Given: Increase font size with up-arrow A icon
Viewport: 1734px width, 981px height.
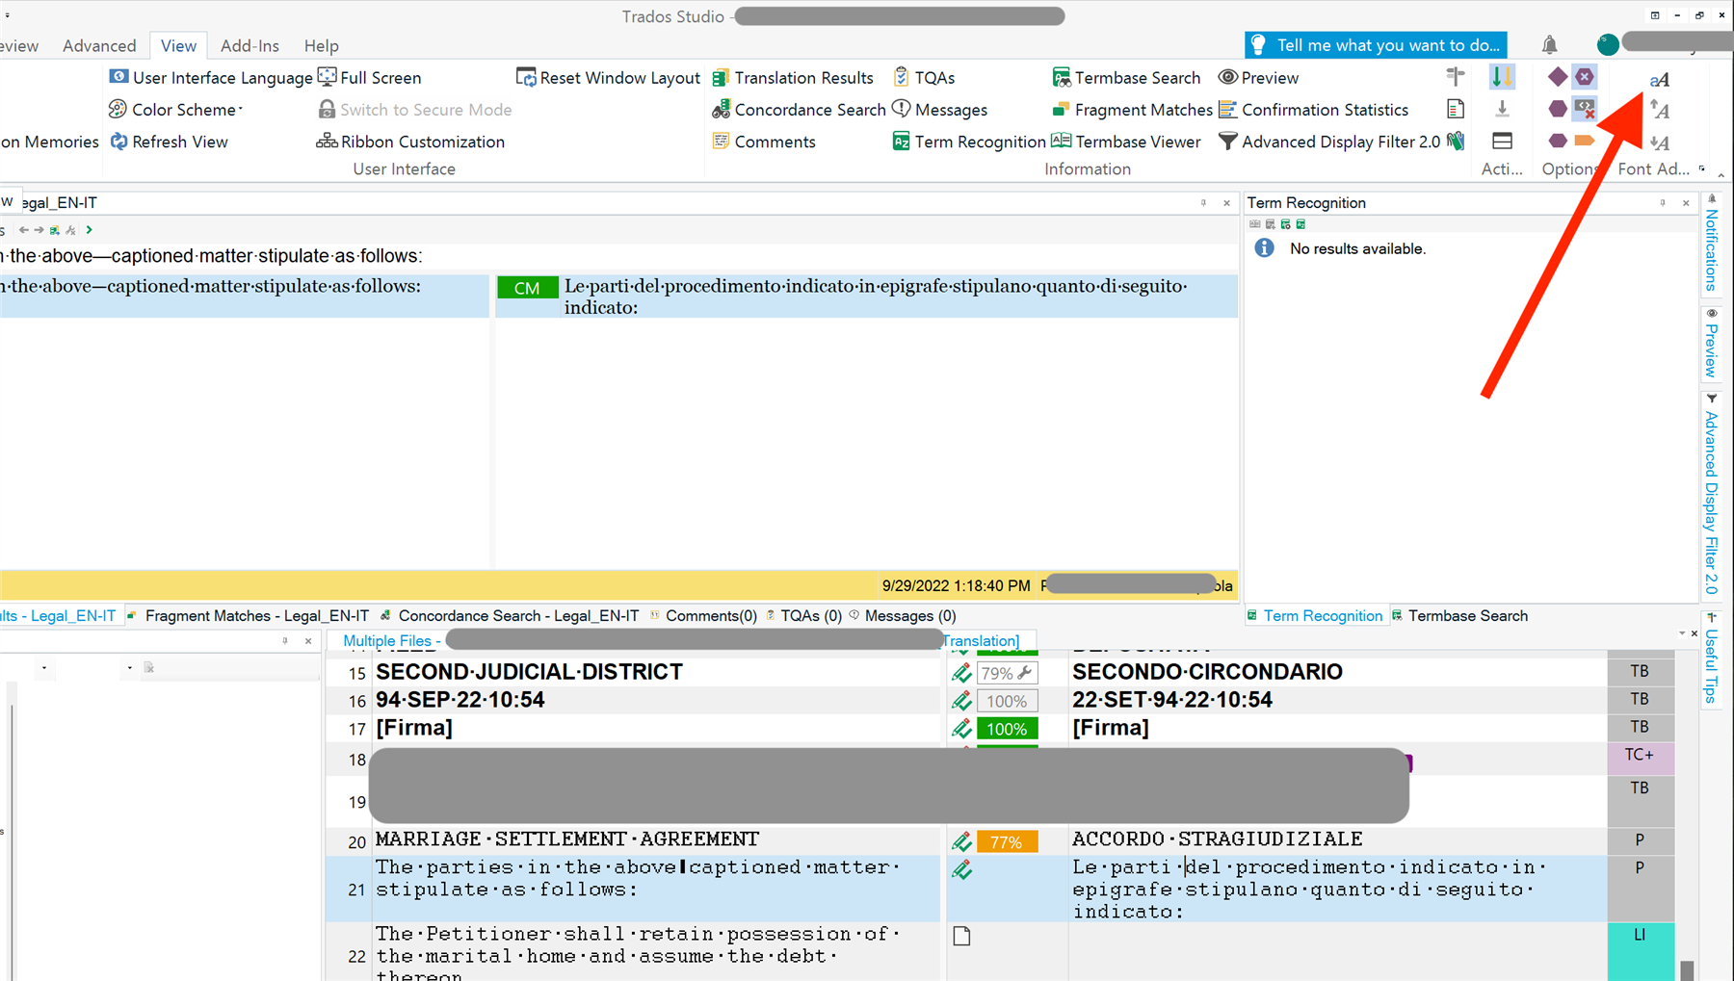Looking at the screenshot, I should (x=1659, y=110).
